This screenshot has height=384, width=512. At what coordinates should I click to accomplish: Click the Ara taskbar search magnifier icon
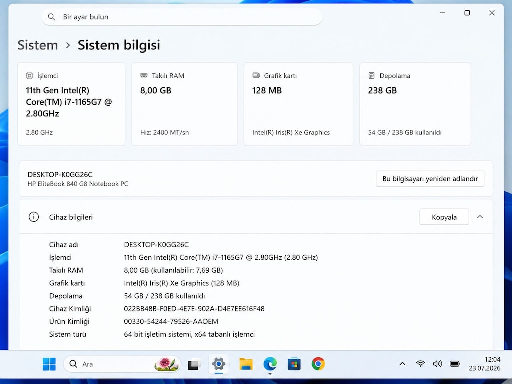click(73, 364)
